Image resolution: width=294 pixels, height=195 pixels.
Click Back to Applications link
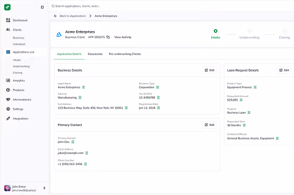(x=73, y=16)
